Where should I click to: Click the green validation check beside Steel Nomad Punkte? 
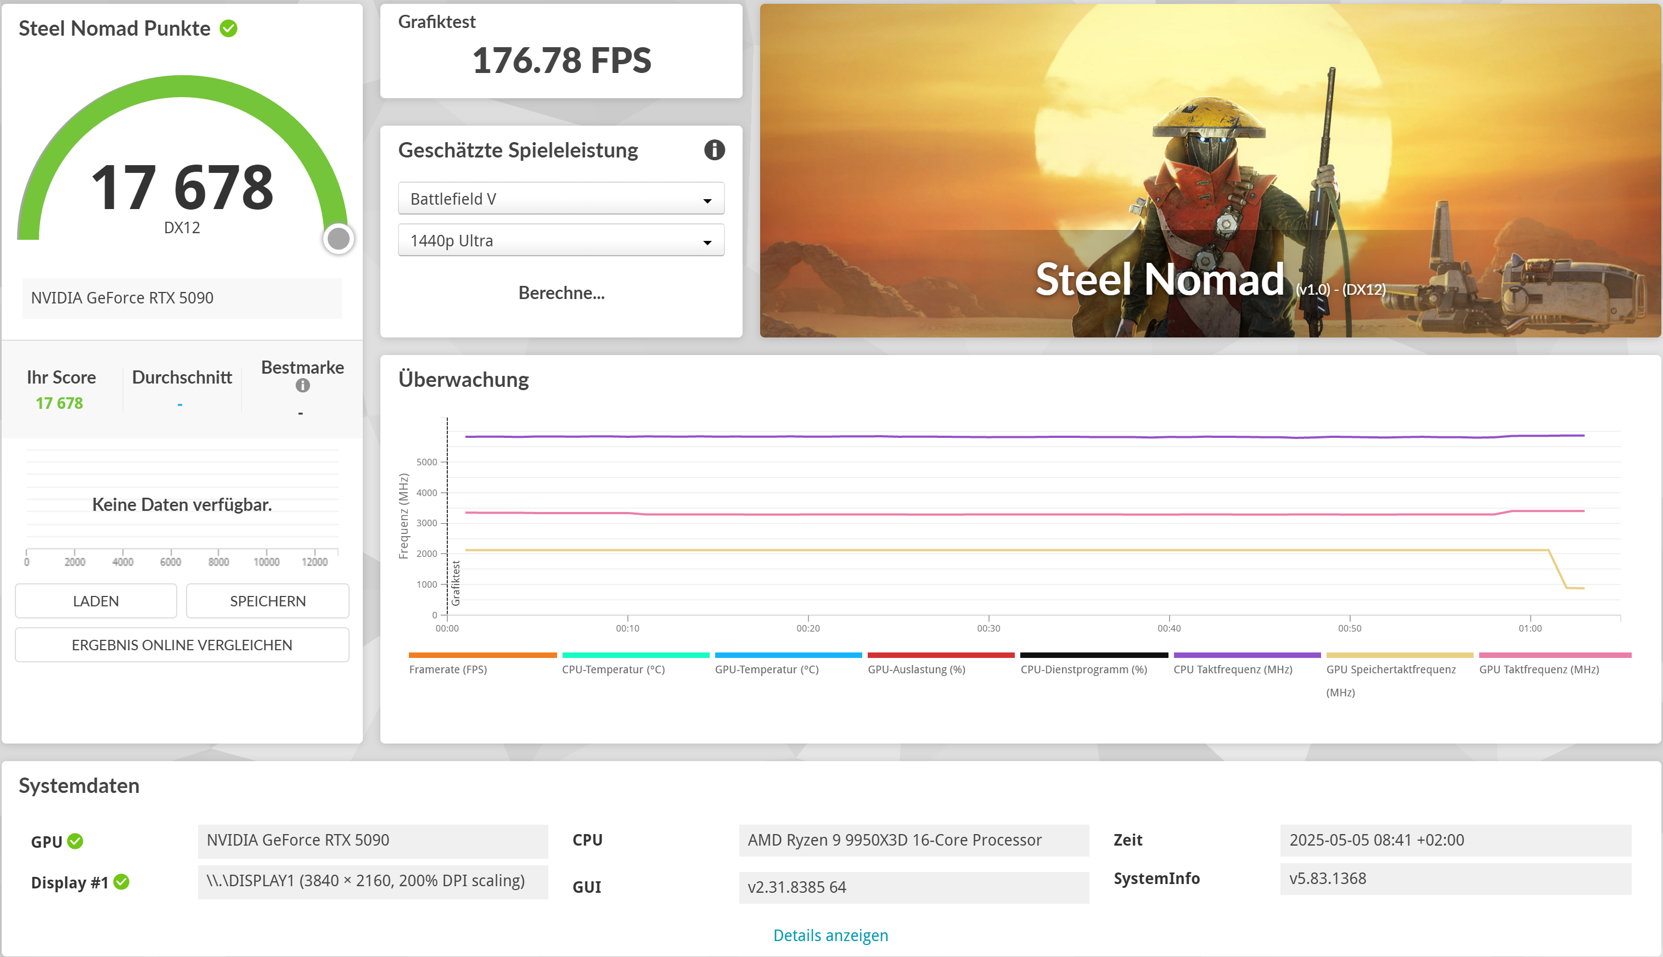pyautogui.click(x=229, y=29)
